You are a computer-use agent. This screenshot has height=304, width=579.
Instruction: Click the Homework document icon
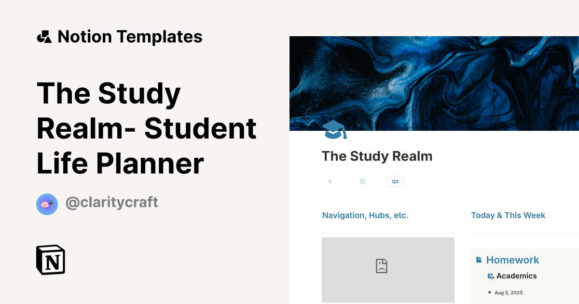click(x=479, y=260)
